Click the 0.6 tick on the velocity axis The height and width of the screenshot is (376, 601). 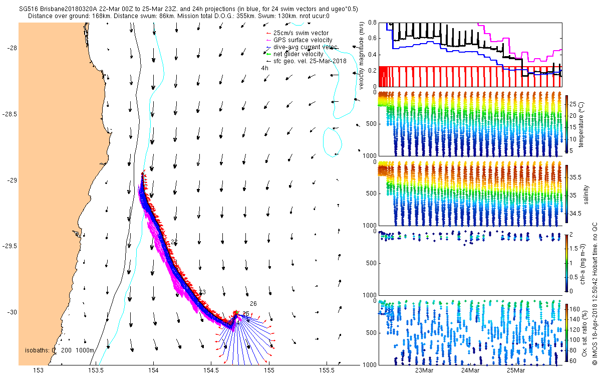click(372, 39)
